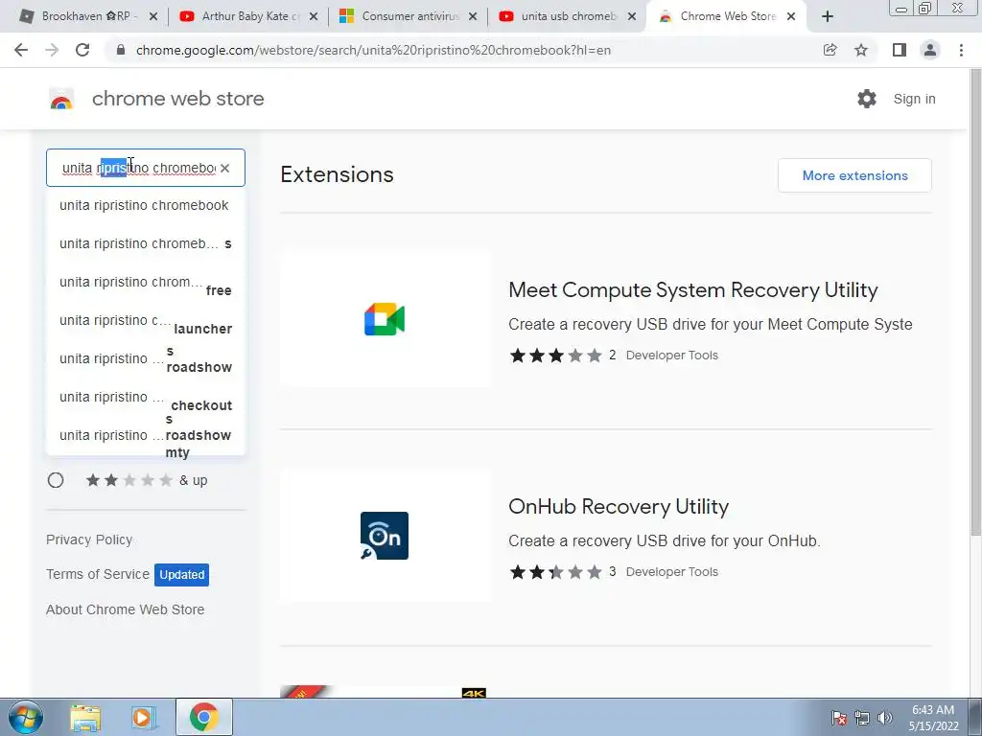This screenshot has width=982, height=736.
Task: Click the Sign in link
Action: [x=914, y=99]
